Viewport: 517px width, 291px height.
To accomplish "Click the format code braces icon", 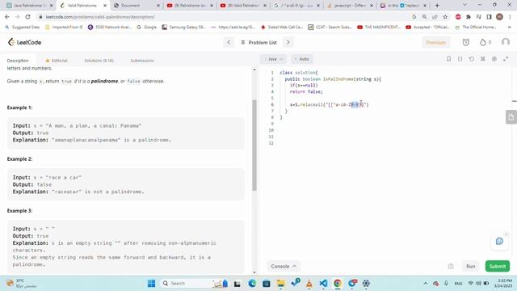I will 460,59.
